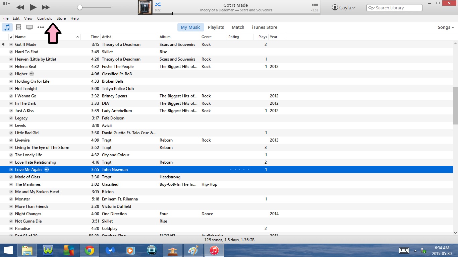Open the green W app in taskbar
The width and height of the screenshot is (458, 257).
[x=48, y=250]
